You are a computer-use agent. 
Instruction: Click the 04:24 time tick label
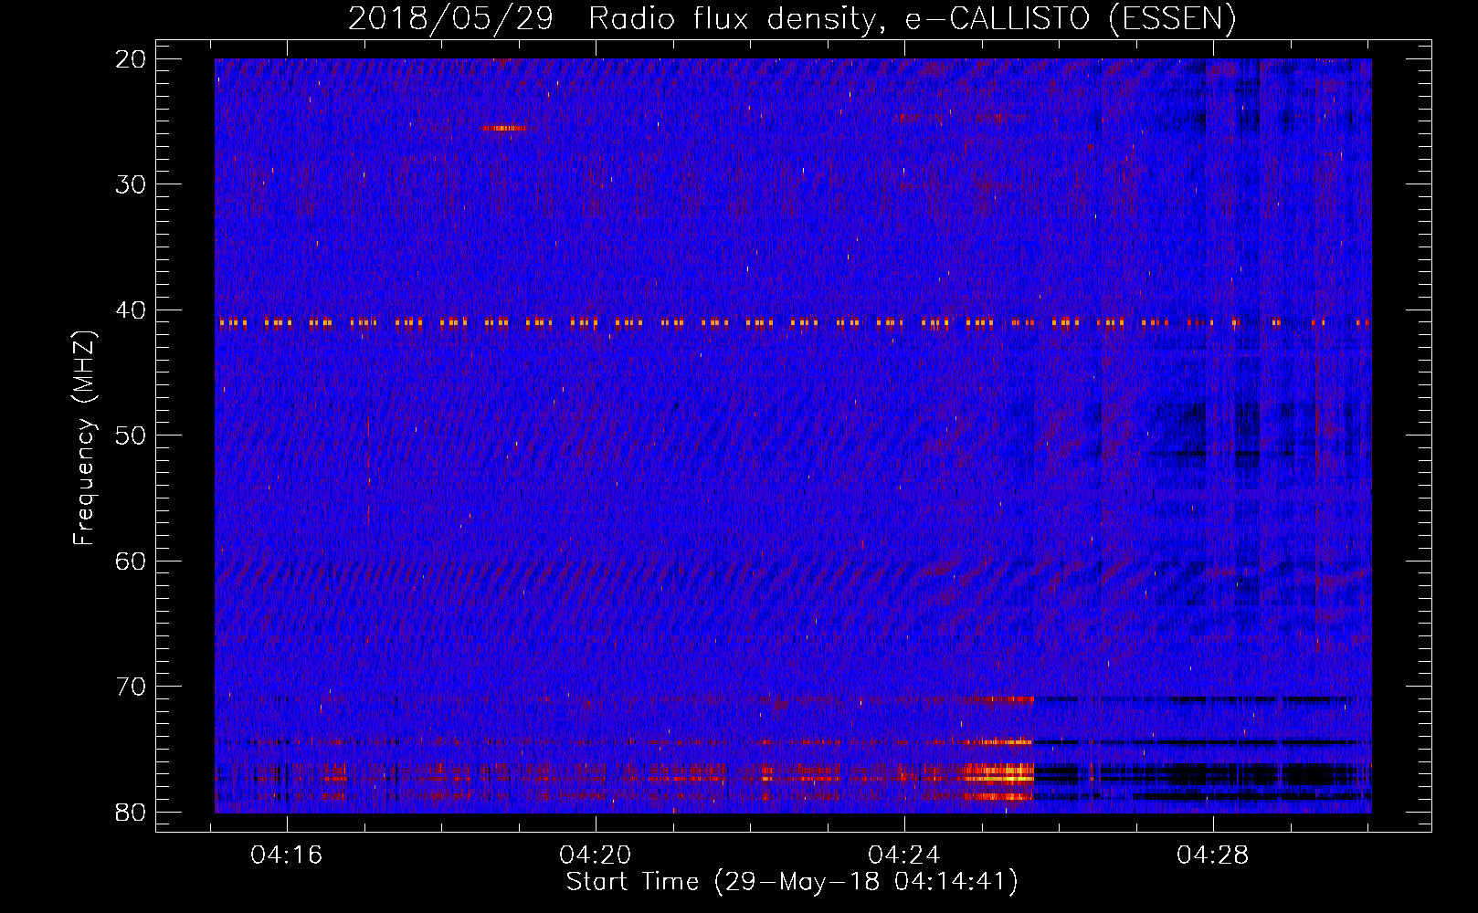(x=904, y=855)
